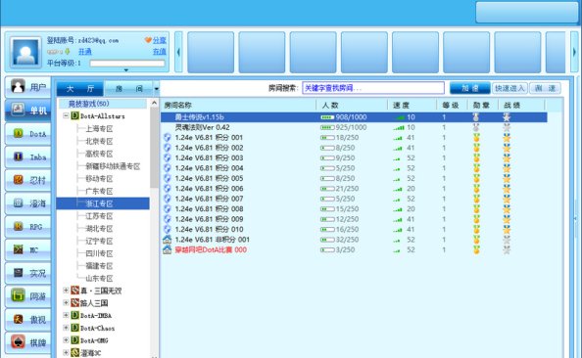Image resolution: width=582 pixels, height=358 pixels.
Task: Select 北京专区 in the tree
Action: [x=99, y=141]
